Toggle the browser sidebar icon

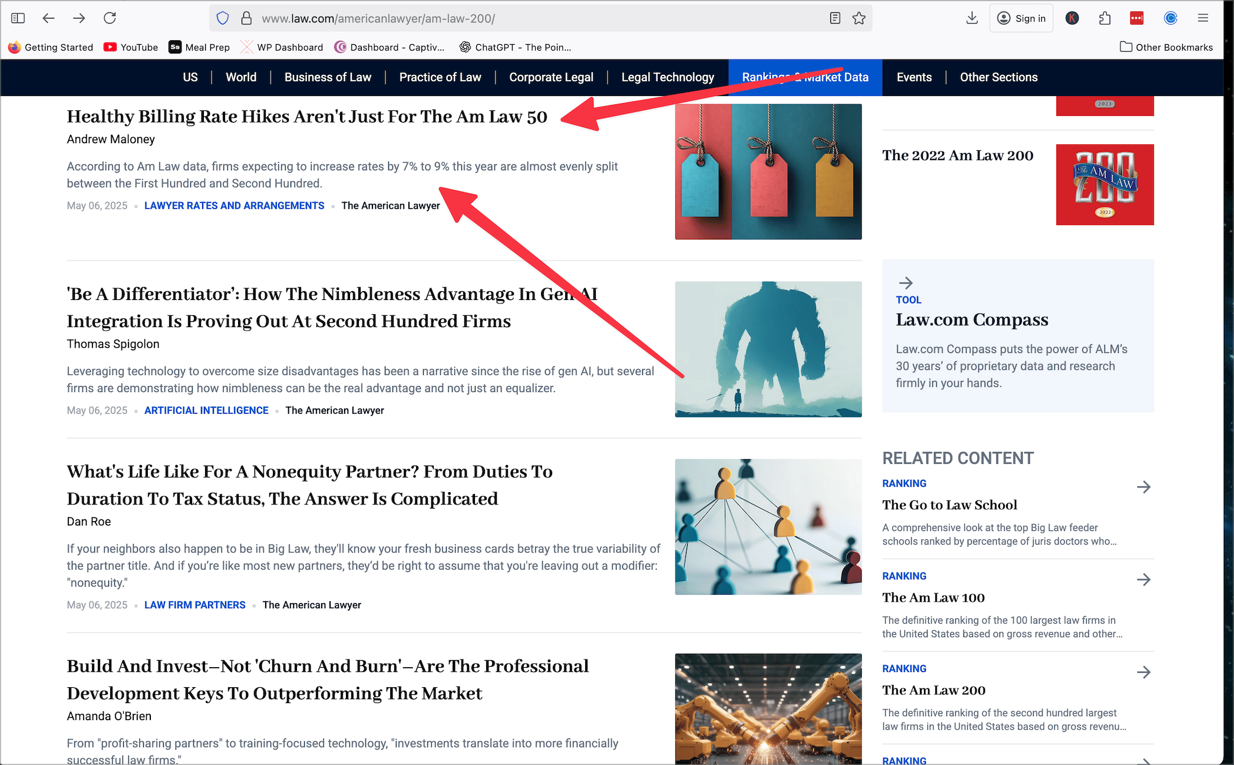click(x=18, y=18)
